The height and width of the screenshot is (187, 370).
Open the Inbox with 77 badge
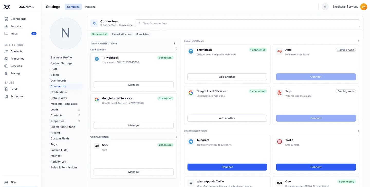coord(20,34)
